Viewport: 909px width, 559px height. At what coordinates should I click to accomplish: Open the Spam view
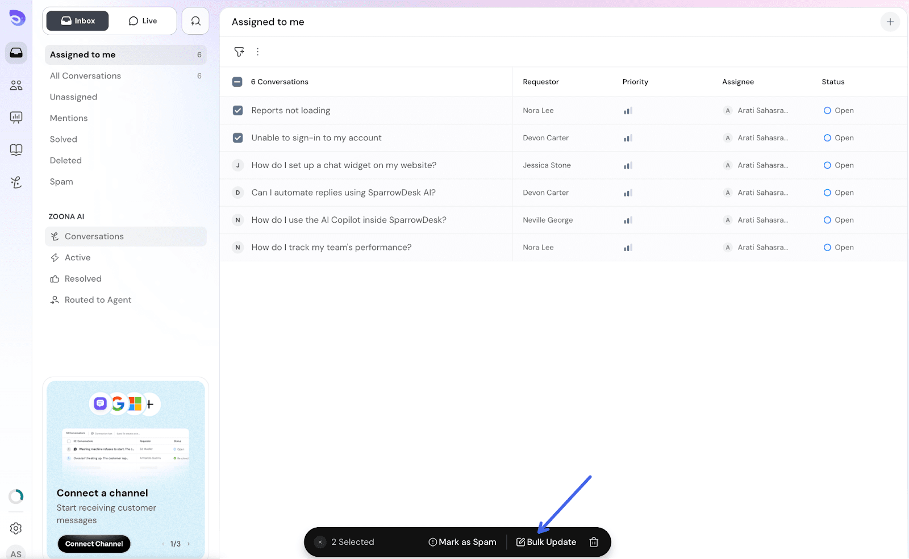pos(126,182)
